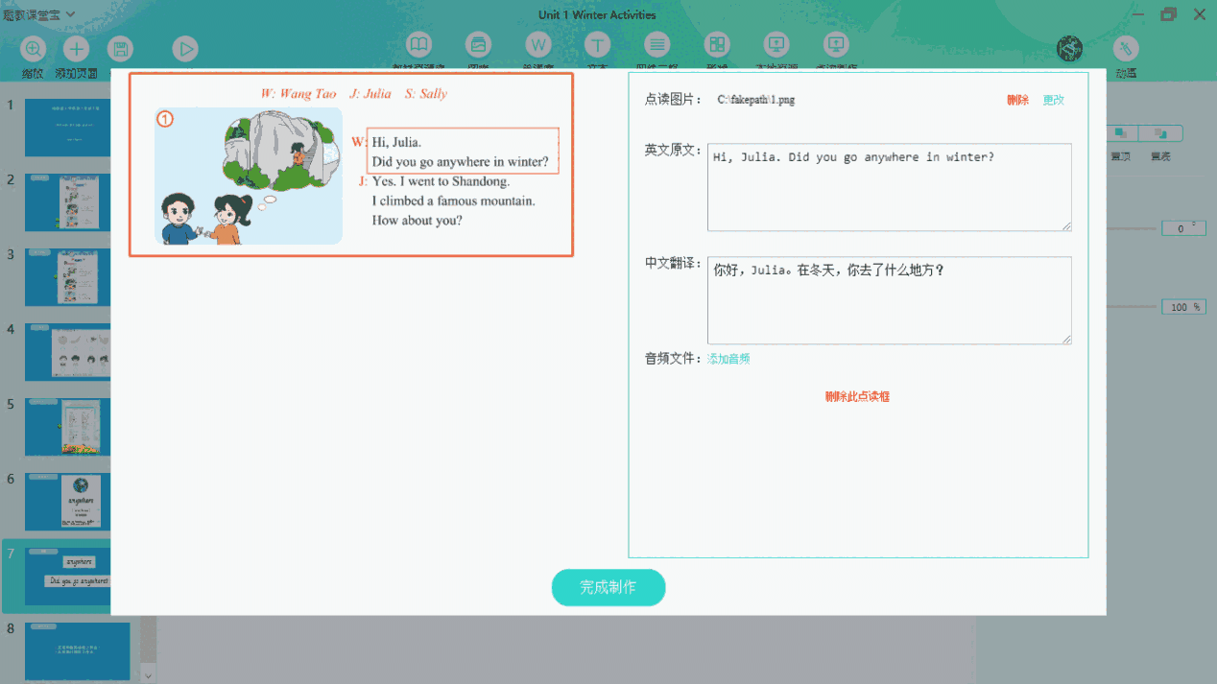The image size is (1217, 684).
Task: Open the shapes toolbar icon
Action: point(717,45)
